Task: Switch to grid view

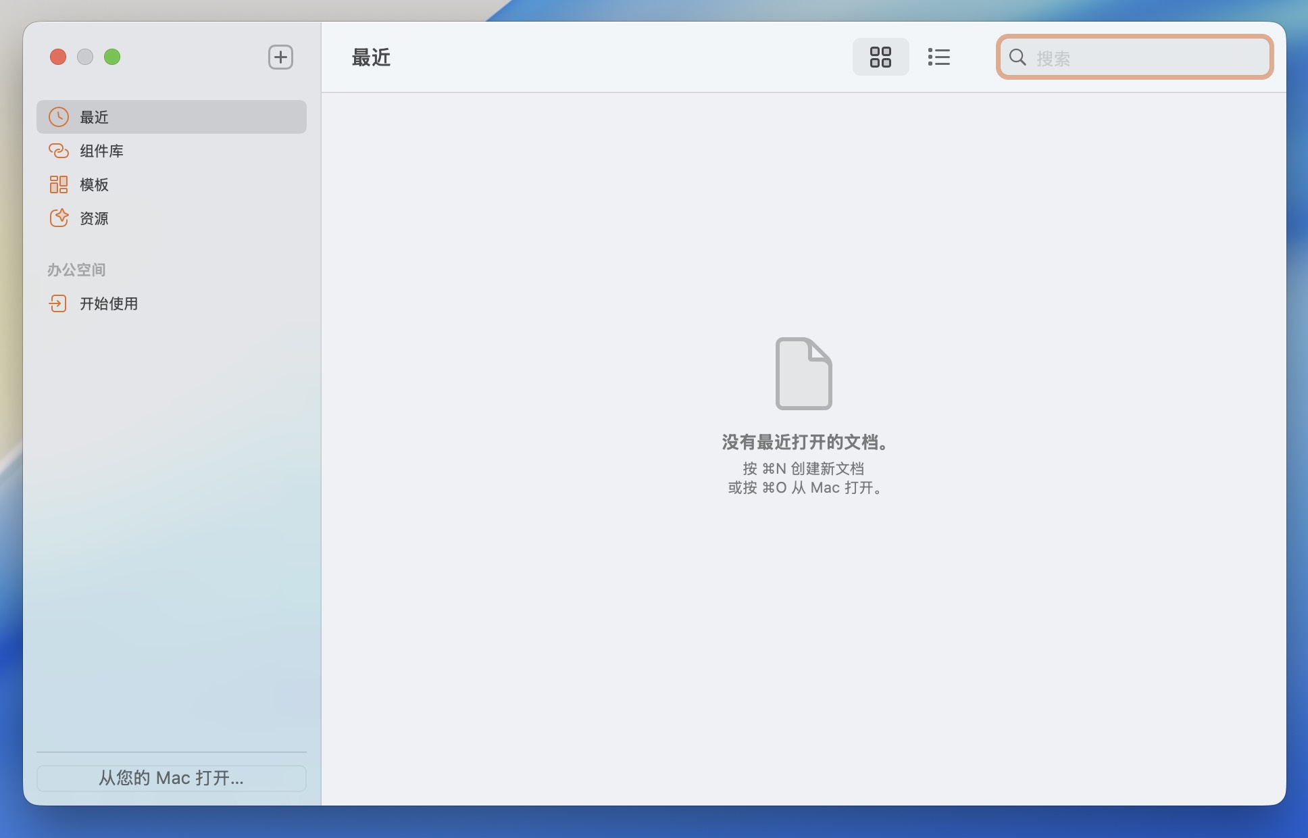Action: click(880, 57)
